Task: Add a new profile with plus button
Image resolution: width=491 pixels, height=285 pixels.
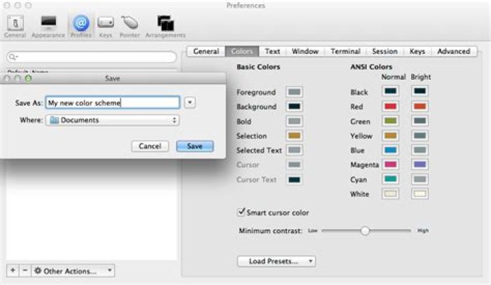Action: click(x=13, y=271)
